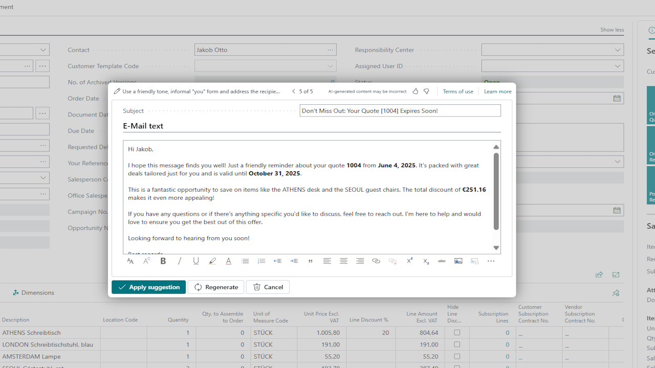Open the calendar picker beside the Campaign No. row
The width and height of the screenshot is (655, 368).
coord(617,211)
